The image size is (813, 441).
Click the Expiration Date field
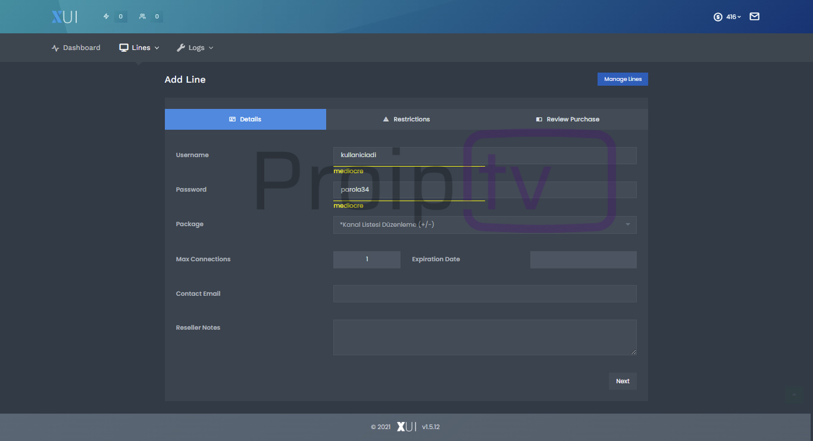pos(583,259)
